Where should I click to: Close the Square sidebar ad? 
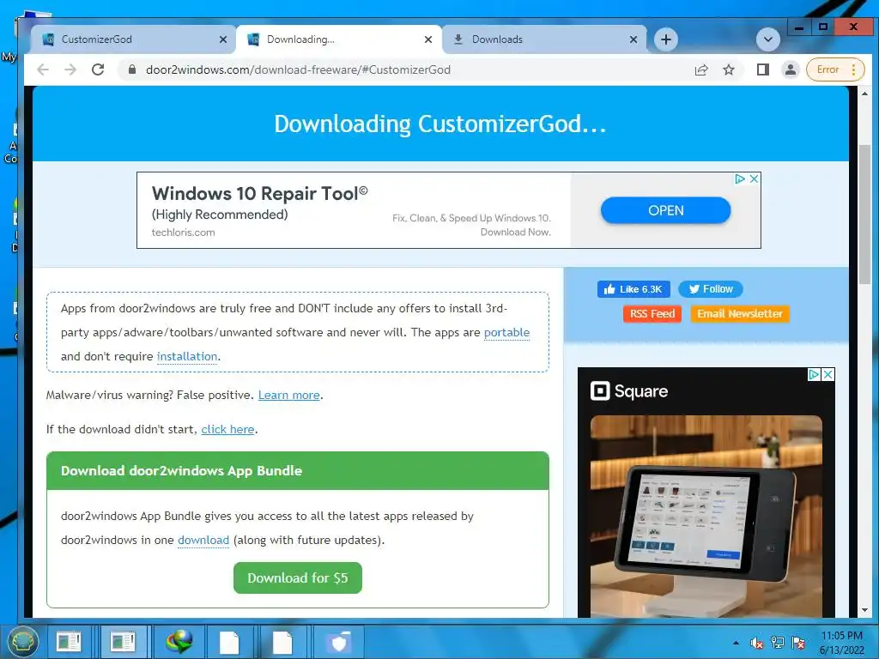tap(827, 374)
